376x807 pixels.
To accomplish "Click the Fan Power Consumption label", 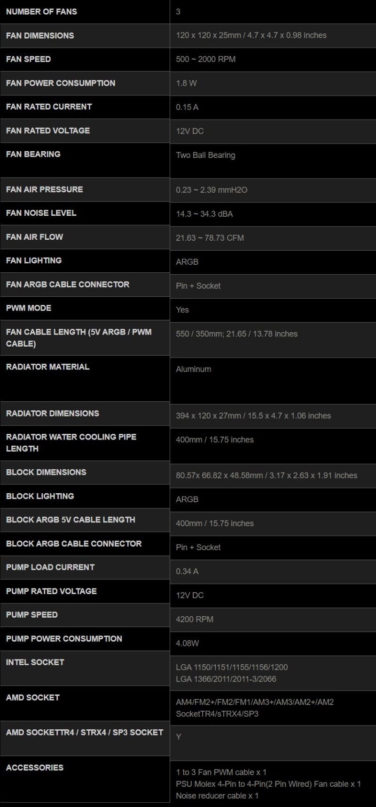I will 61,83.
